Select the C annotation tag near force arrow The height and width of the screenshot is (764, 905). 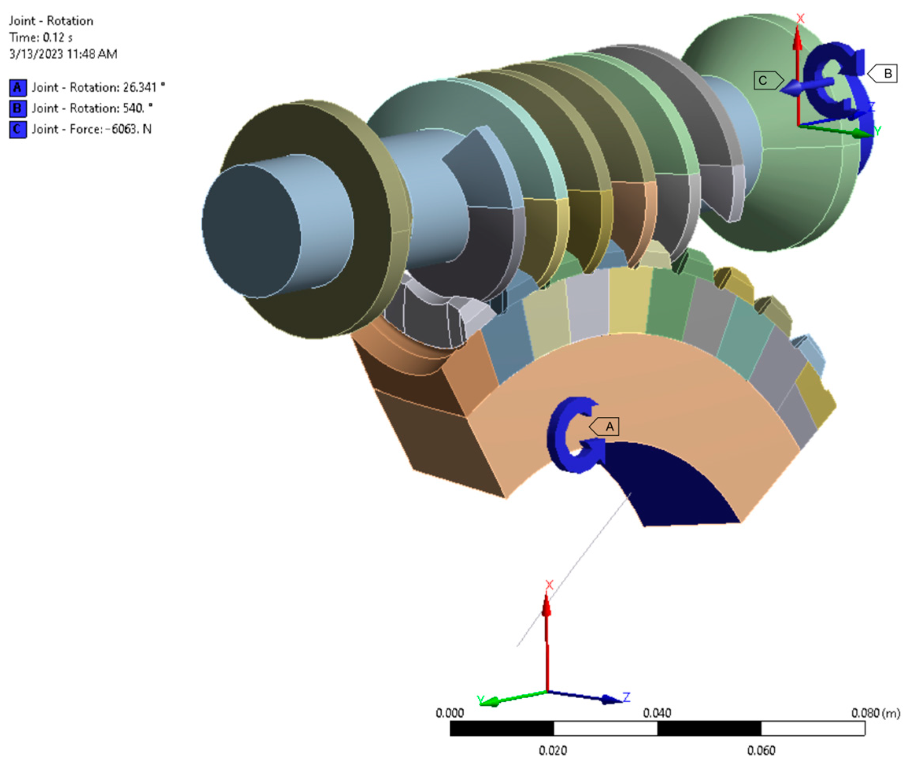[x=766, y=81]
